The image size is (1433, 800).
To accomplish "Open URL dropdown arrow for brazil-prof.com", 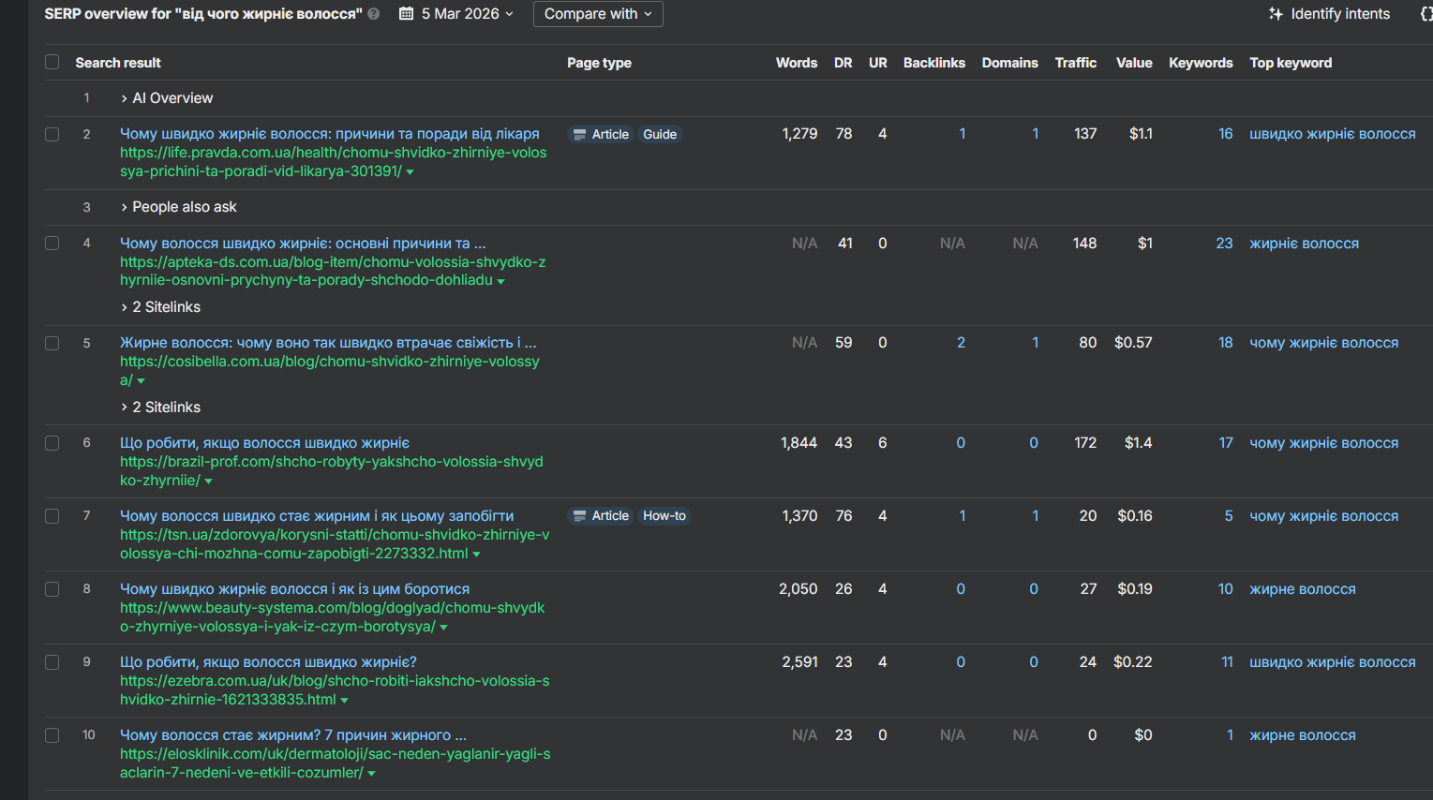I will [x=209, y=481].
